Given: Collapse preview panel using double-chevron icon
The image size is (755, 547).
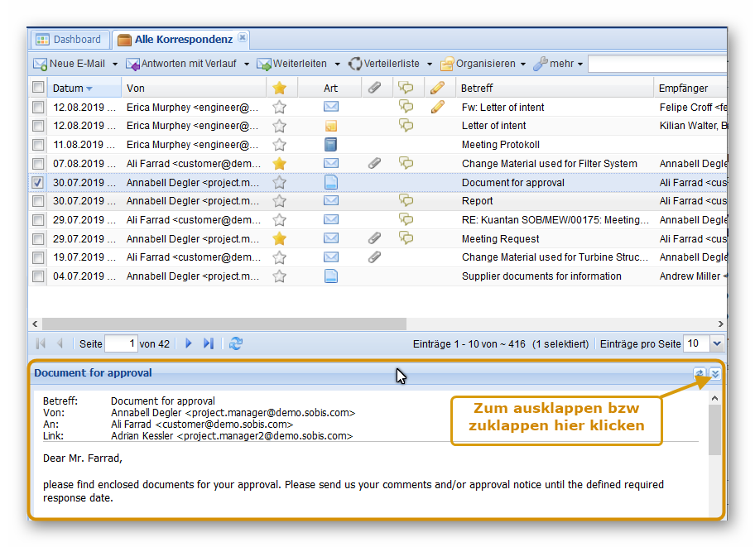Looking at the screenshot, I should tap(715, 373).
